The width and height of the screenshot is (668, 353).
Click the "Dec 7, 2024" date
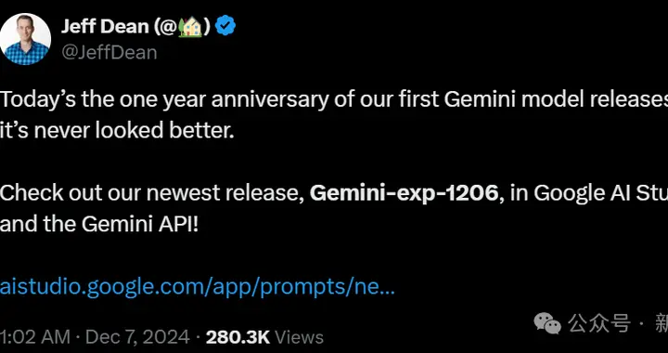coord(137,337)
